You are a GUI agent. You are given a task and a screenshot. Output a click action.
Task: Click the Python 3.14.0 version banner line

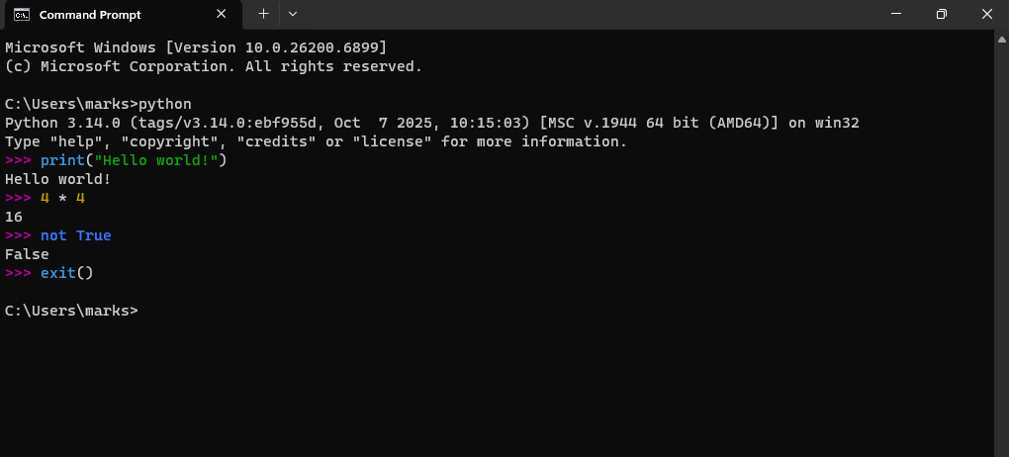point(431,123)
